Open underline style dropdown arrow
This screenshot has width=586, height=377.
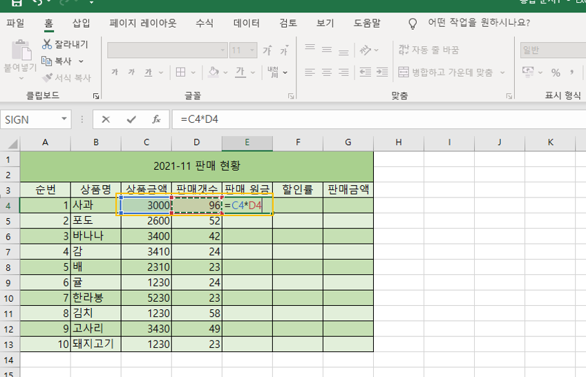161,72
